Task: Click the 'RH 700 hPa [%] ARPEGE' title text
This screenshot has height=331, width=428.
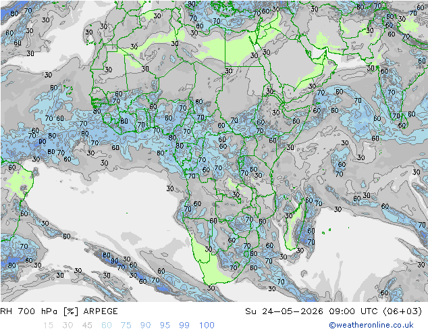Action: point(59,311)
